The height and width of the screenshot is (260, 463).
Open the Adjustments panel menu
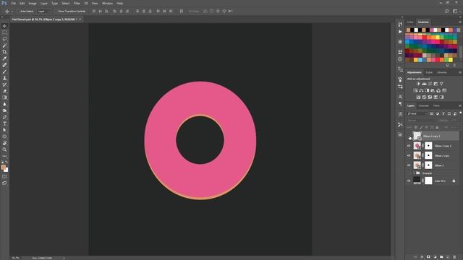pos(460,72)
